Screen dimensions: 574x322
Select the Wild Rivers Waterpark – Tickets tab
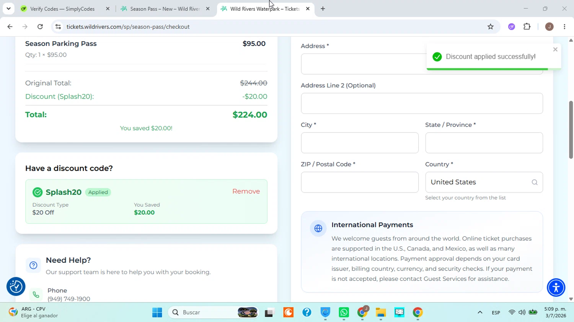tap(265, 9)
